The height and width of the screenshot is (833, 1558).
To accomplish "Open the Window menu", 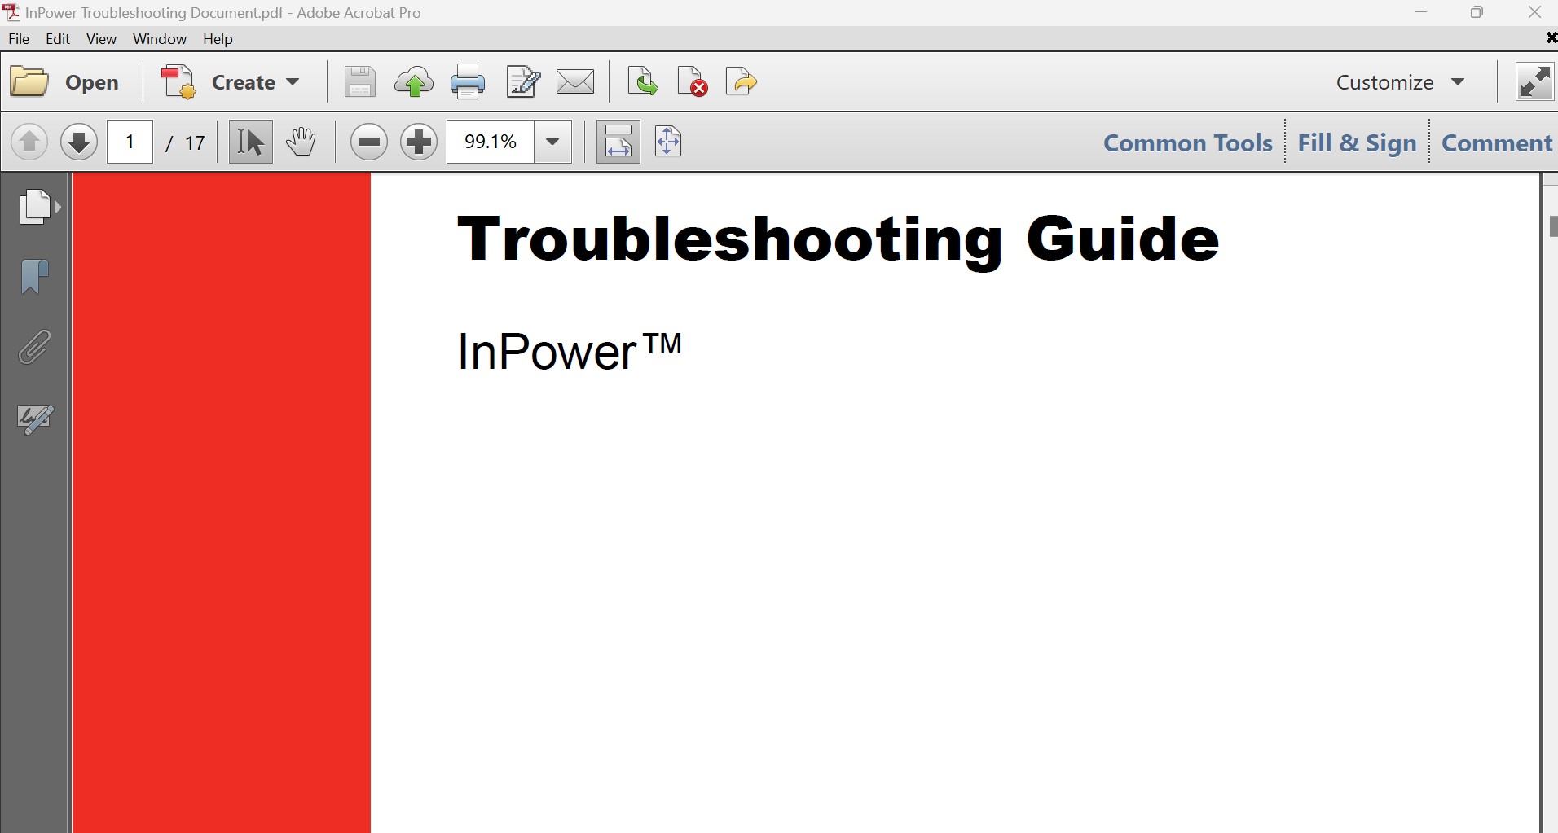I will coord(160,39).
